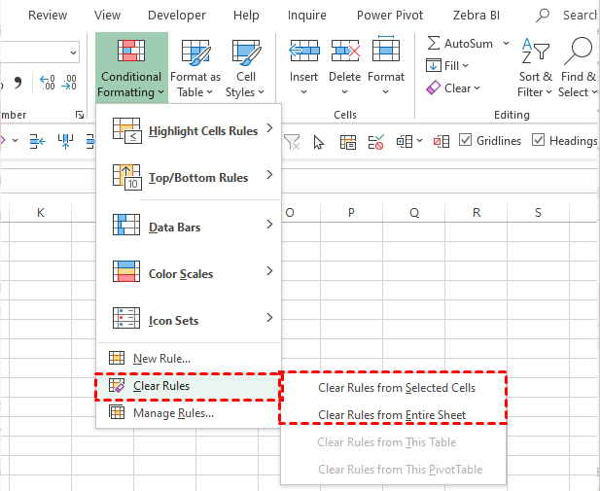The height and width of the screenshot is (491, 600).
Task: Open the Data Bars submenu
Action: [189, 227]
